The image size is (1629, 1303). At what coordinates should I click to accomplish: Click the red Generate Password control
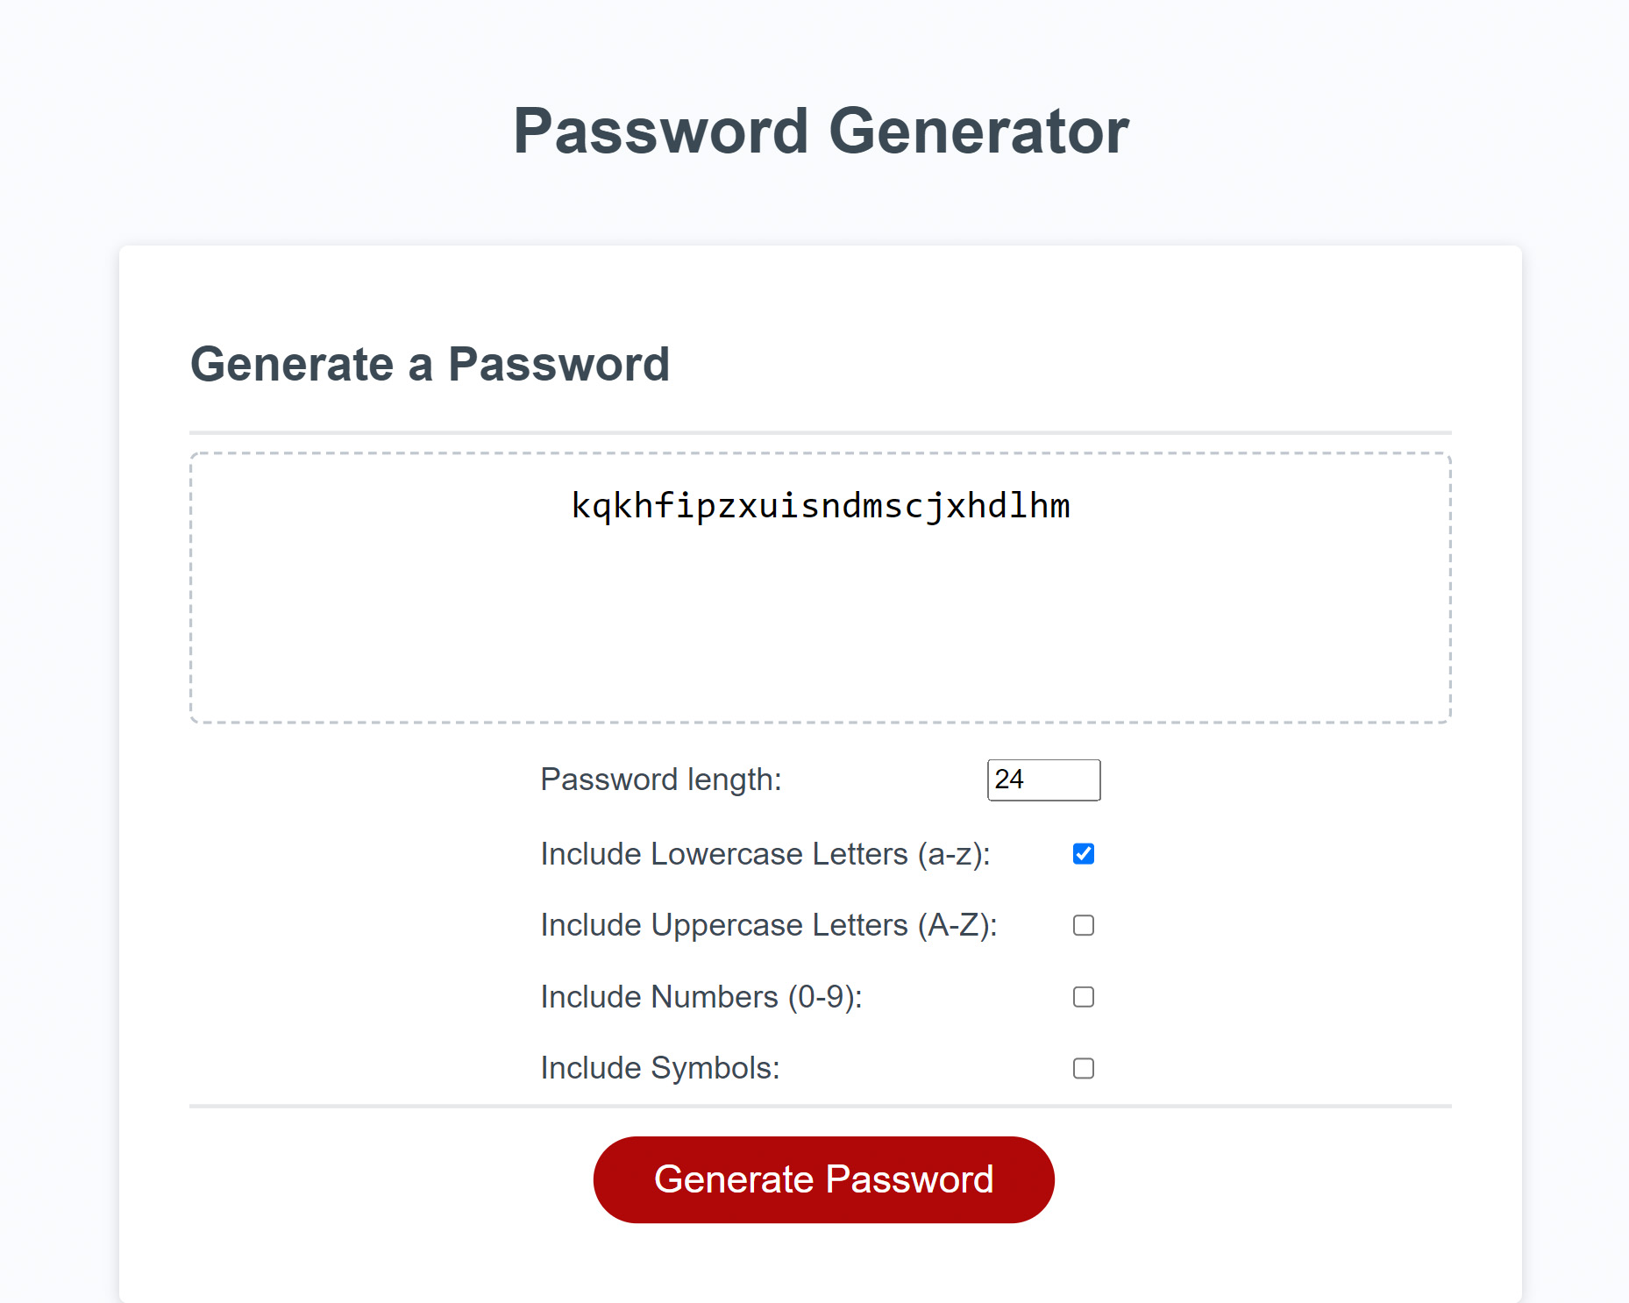822,1178
